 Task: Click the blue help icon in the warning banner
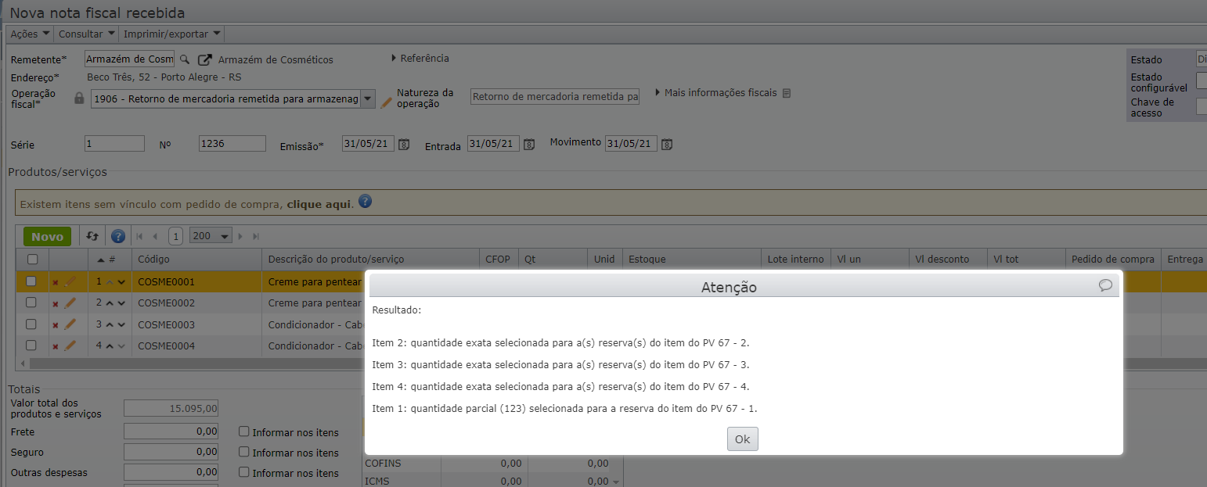pyautogui.click(x=365, y=202)
